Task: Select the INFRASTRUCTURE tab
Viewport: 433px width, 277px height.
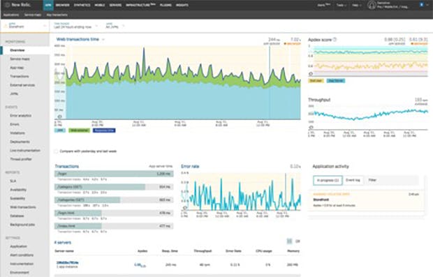Action: [x=140, y=5]
